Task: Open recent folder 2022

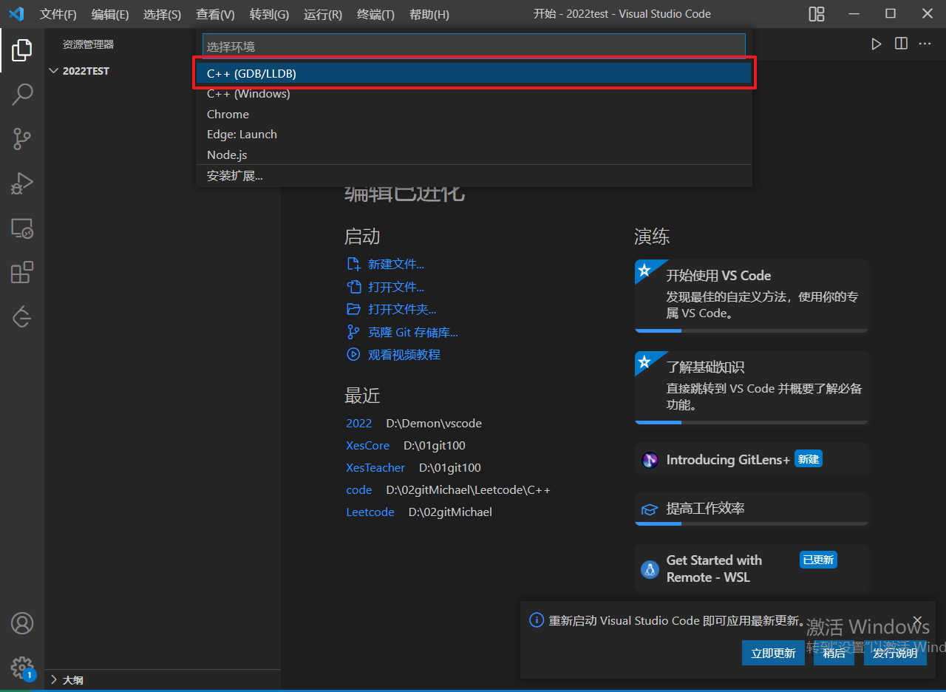Action: [359, 424]
